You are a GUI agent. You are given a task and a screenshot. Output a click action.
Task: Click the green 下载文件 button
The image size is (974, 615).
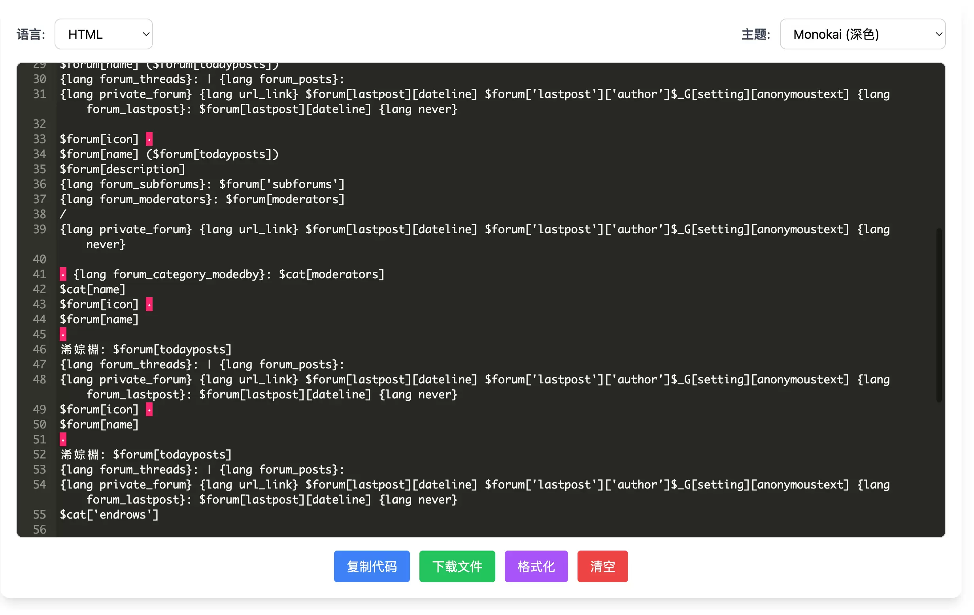pos(457,566)
